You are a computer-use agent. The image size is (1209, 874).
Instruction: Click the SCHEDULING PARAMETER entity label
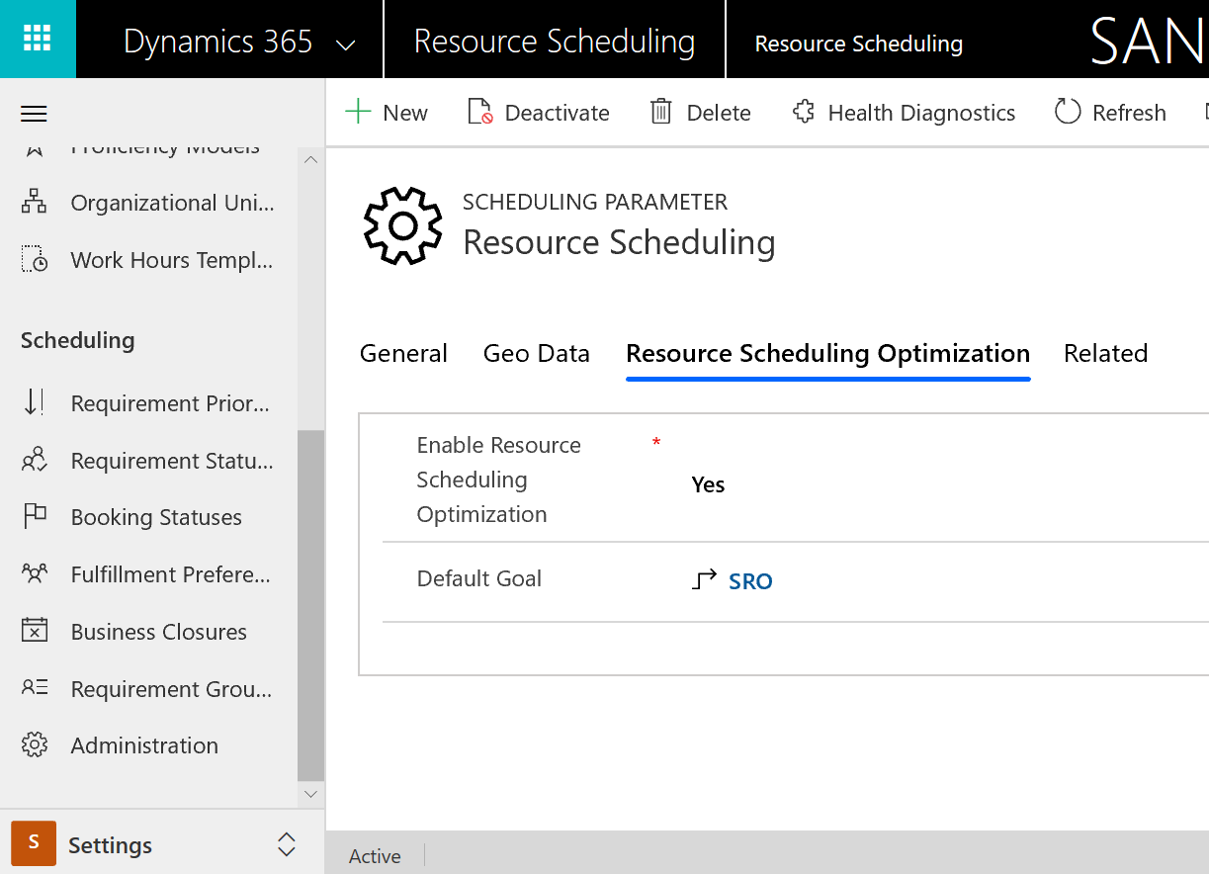pyautogui.click(x=595, y=203)
